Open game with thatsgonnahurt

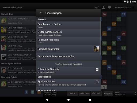[x=18, y=57]
